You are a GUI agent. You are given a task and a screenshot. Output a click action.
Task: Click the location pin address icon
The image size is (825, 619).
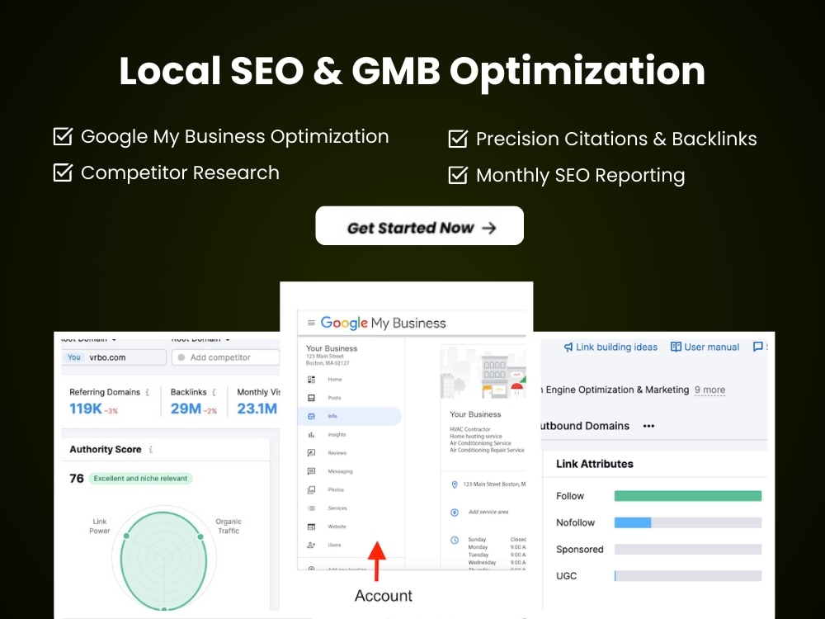click(455, 484)
